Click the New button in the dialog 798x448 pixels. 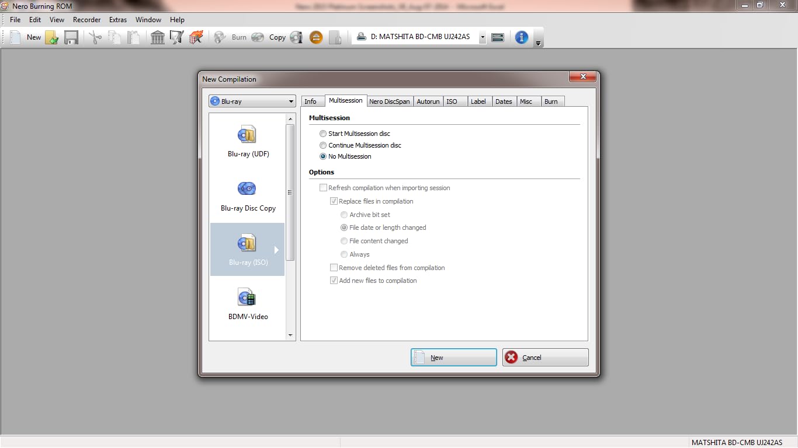[454, 358]
